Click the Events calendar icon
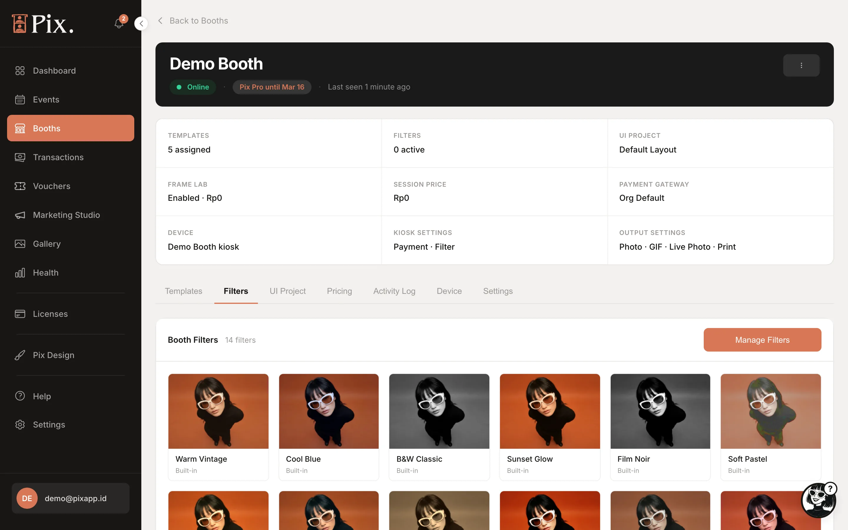 (20, 100)
